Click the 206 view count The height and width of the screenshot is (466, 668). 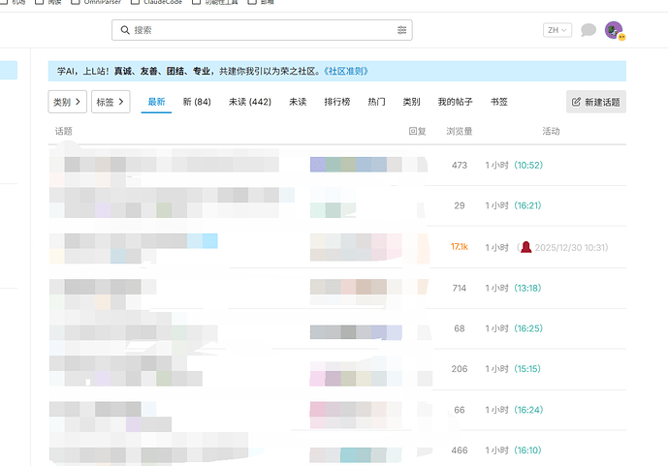coord(460,368)
